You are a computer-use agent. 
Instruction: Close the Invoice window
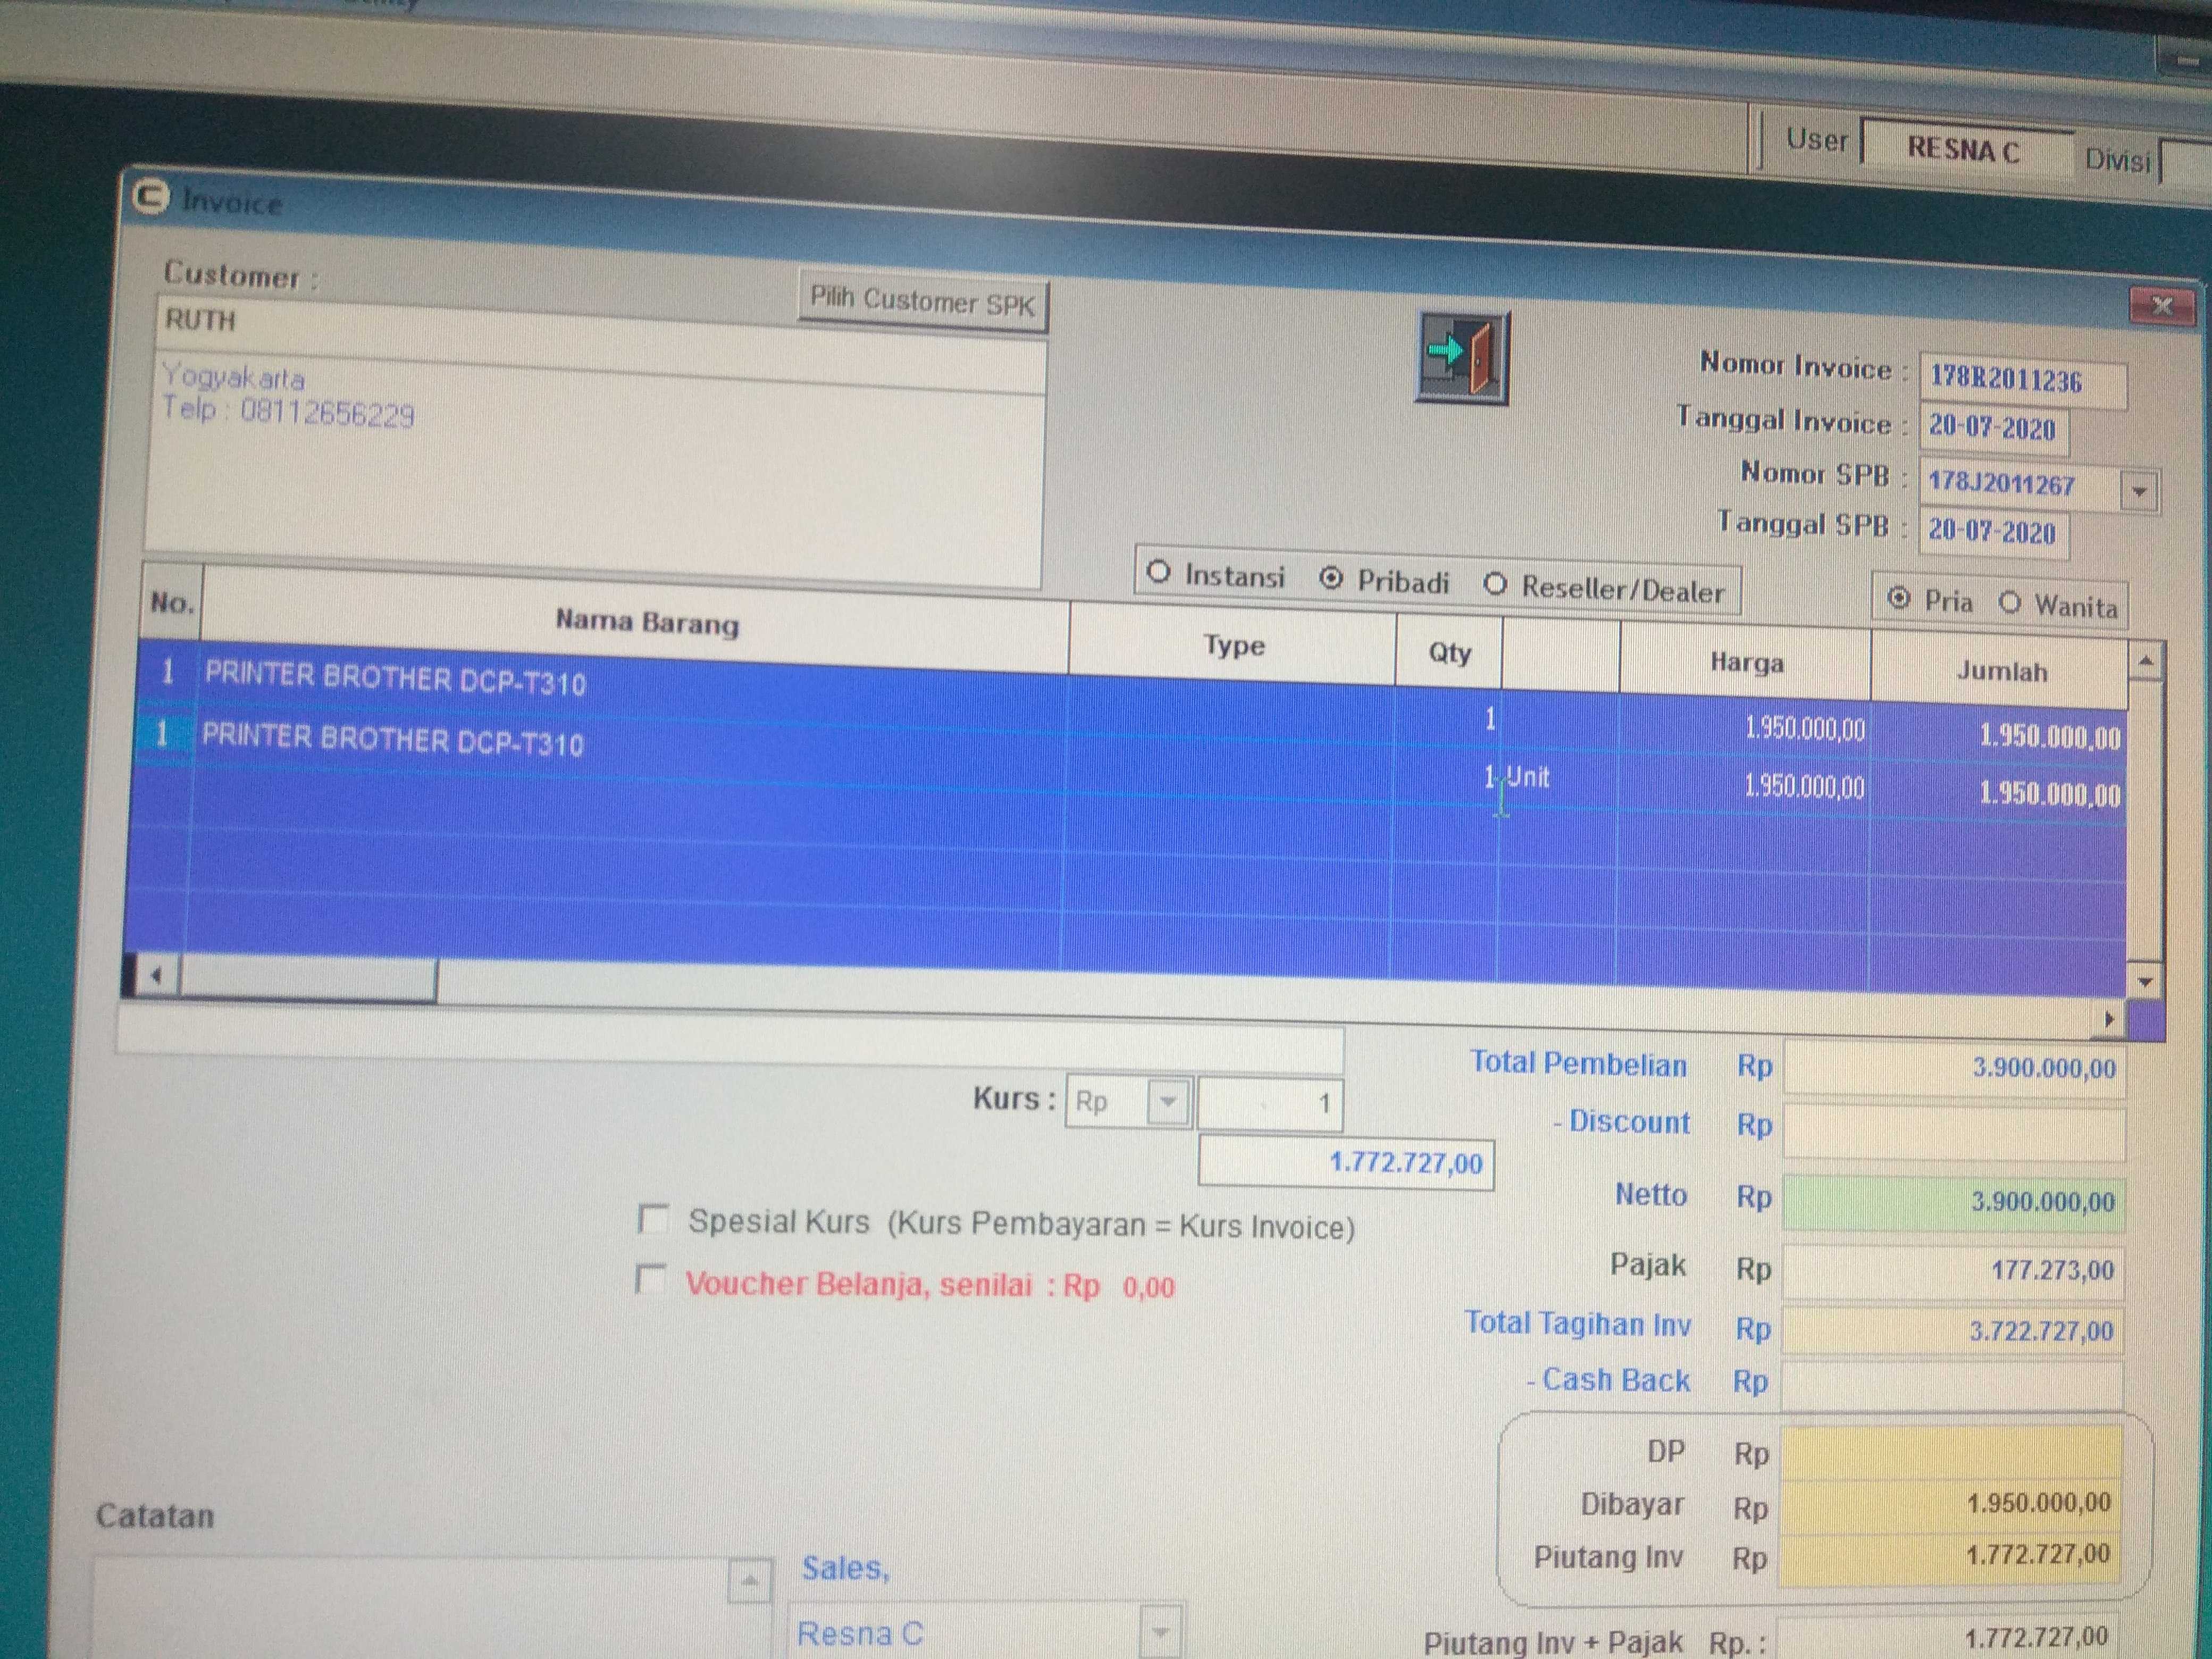(x=2161, y=306)
